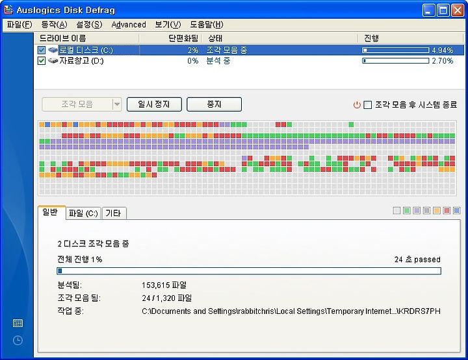Maximize the Auslogics Disk Defrag window
Image resolution: width=468 pixels, height=360 pixels.
coord(443,11)
